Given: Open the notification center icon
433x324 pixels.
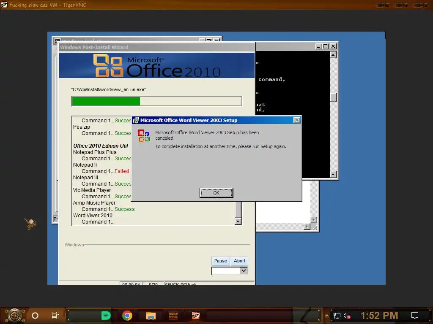Looking at the screenshot, I should point(415,316).
